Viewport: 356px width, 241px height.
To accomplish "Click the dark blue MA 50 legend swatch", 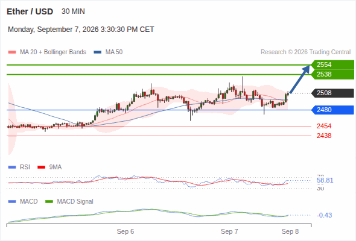I will coord(98,52).
